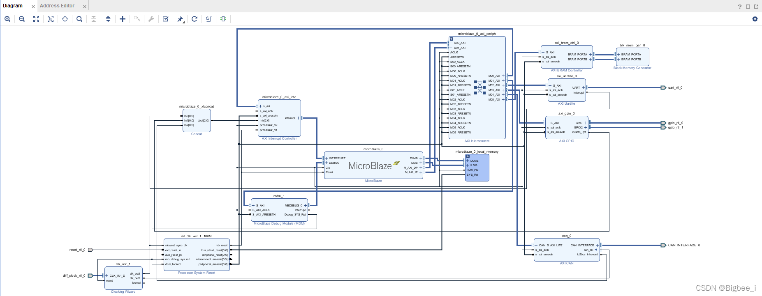Expand CLK_IN1_D pin on clk_wiz_1
The width and height of the screenshot is (762, 296).
[107, 275]
